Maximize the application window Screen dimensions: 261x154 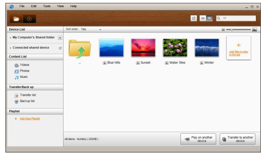252,7
